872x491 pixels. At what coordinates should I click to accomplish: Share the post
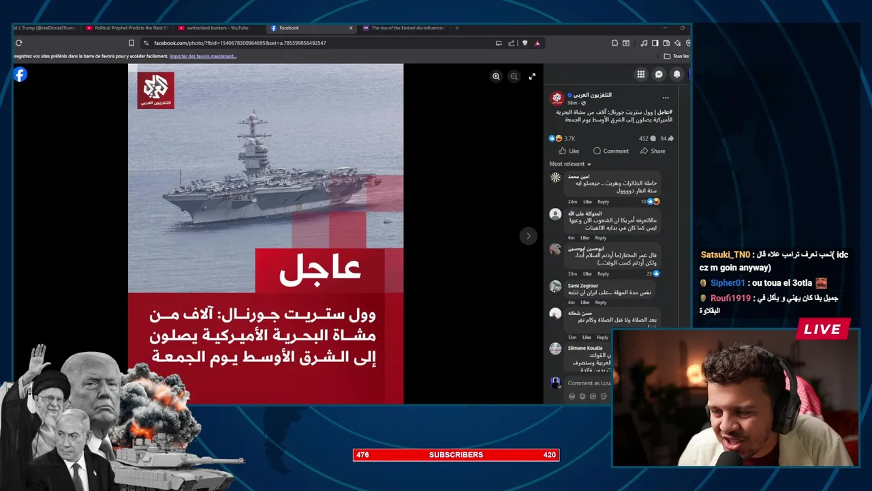pos(653,151)
